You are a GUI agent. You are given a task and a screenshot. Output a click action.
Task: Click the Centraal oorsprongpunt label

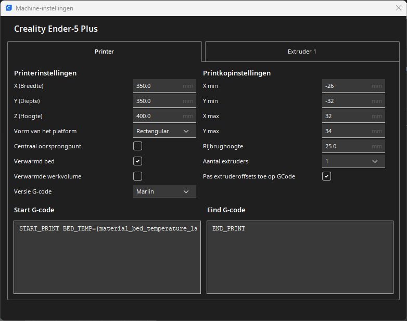tap(47, 146)
